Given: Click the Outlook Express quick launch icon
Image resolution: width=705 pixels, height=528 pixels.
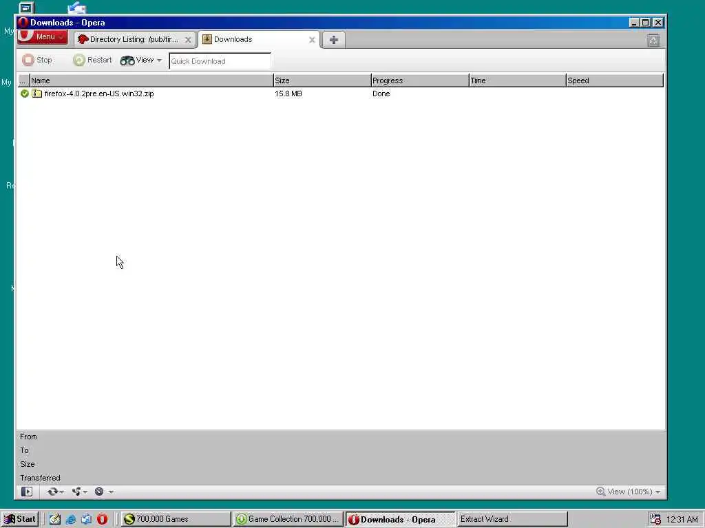Looking at the screenshot, I should coord(86,519).
